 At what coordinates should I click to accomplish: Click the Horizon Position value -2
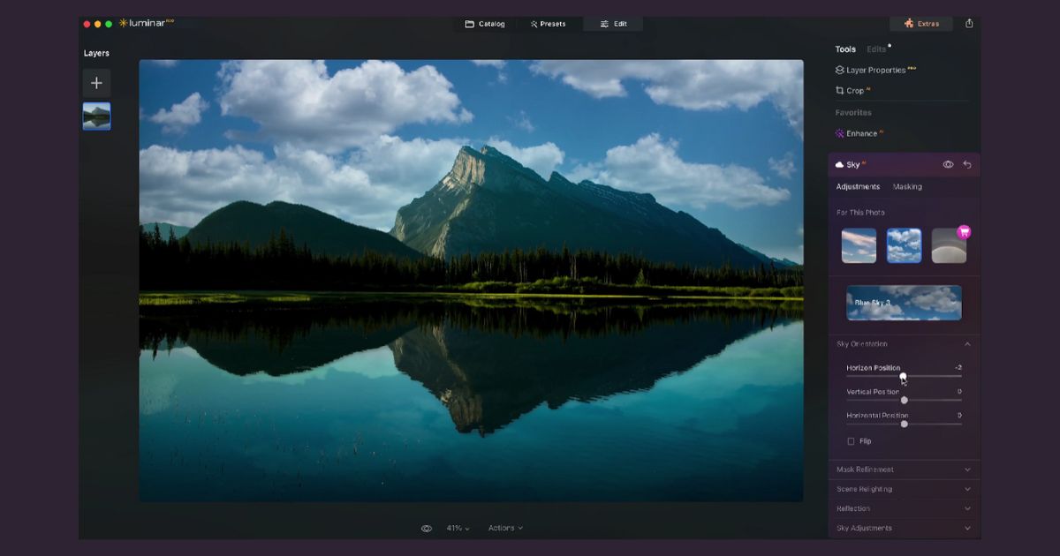pyautogui.click(x=958, y=367)
